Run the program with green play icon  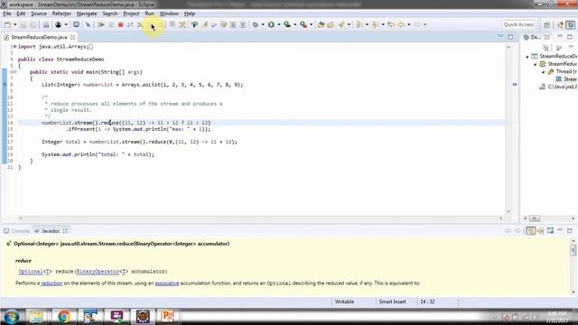271,24
